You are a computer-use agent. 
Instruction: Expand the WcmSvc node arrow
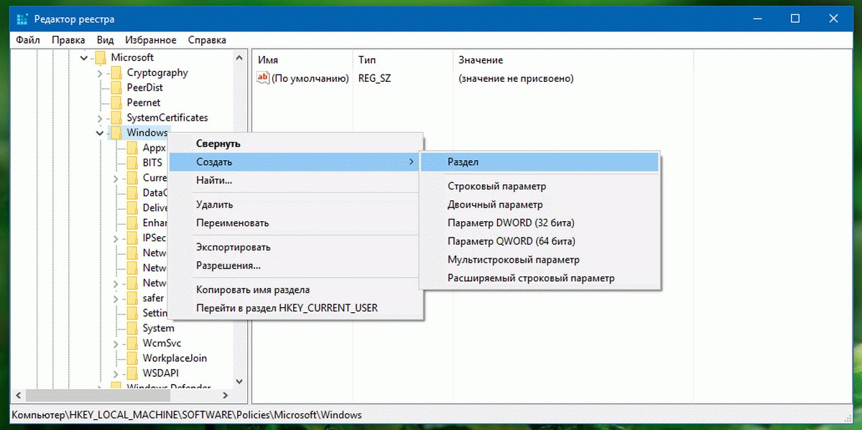(116, 343)
